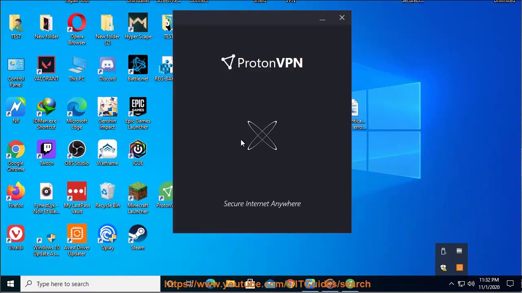Select the This PC desktop icon
522x293 pixels.
click(x=77, y=68)
